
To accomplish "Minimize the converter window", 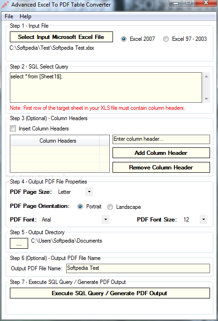I will pos(176,3).
